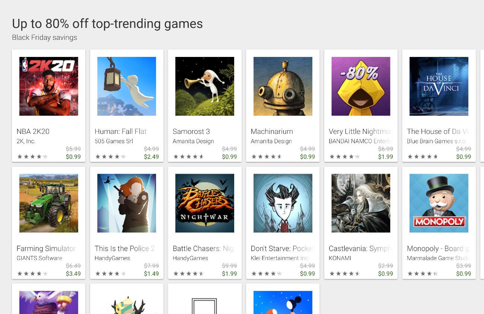This screenshot has height=314, width=484.
Task: Click the $1.99 Battle Chasers price
Action: pyautogui.click(x=229, y=274)
